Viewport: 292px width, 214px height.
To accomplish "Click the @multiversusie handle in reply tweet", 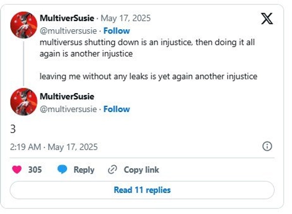I will click(x=69, y=109).
